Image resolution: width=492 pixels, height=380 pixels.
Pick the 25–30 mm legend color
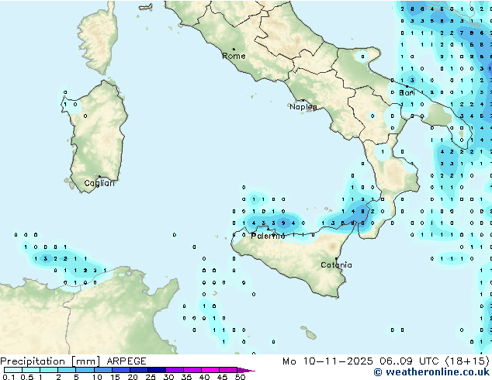coord(156,370)
